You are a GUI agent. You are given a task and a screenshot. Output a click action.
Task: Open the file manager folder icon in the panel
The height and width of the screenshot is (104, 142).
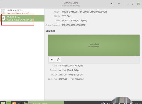point(25,103)
